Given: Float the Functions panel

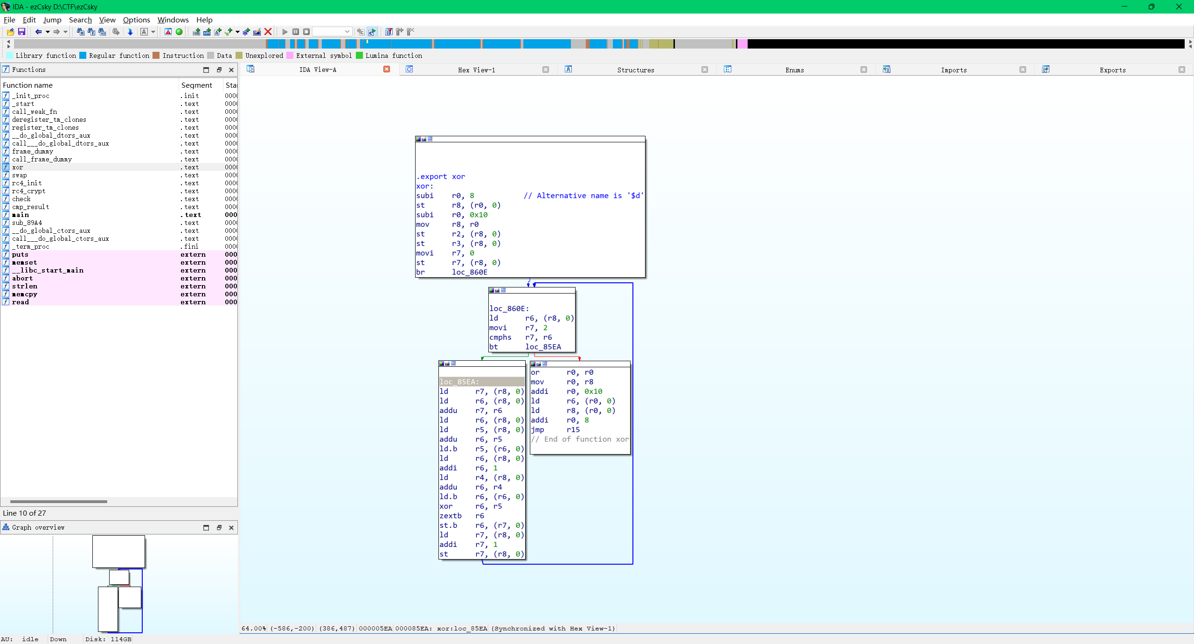Looking at the screenshot, I should [219, 70].
